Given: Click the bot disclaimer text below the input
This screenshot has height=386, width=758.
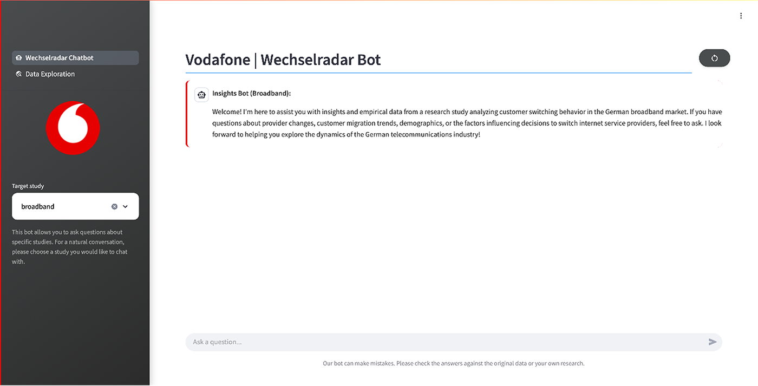Looking at the screenshot, I should (454, 363).
